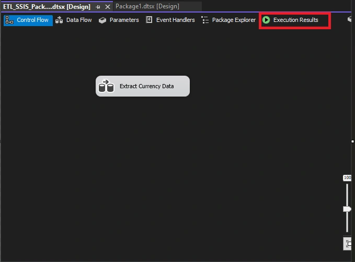The height and width of the screenshot is (262, 355).
Task: Click the green Execution Results play icon
Action: pyautogui.click(x=266, y=20)
